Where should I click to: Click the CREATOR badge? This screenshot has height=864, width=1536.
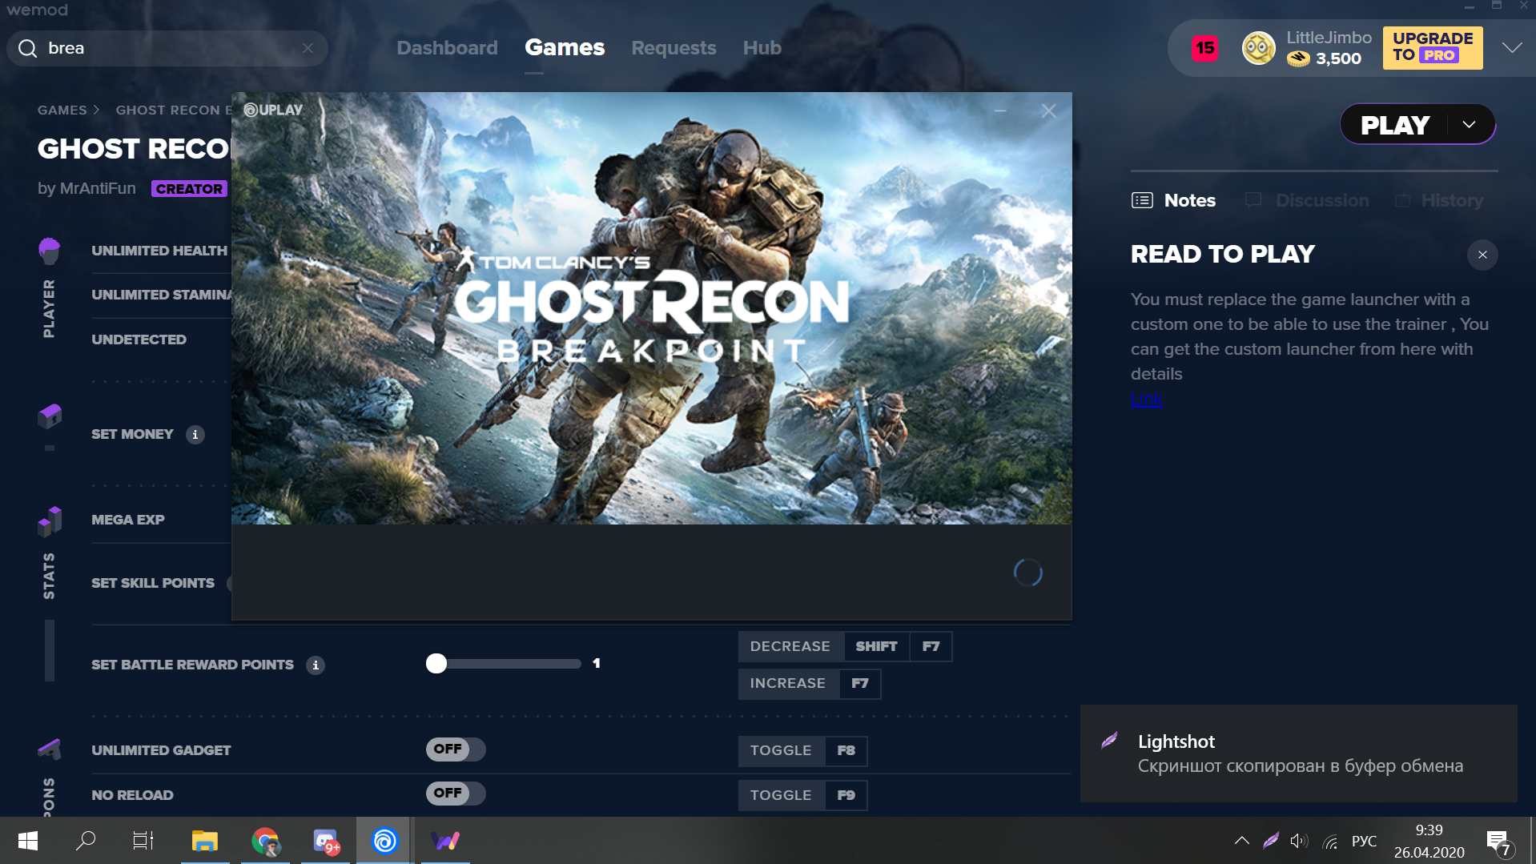coord(189,189)
